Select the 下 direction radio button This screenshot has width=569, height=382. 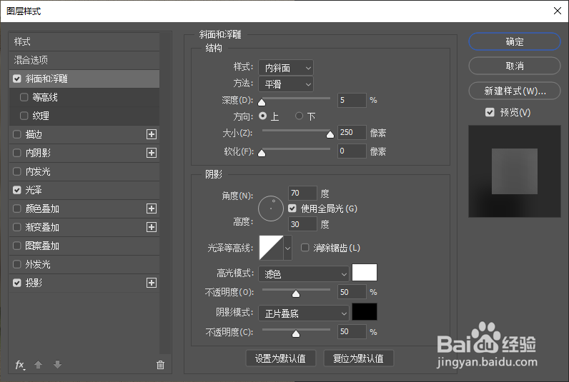tap(299, 116)
